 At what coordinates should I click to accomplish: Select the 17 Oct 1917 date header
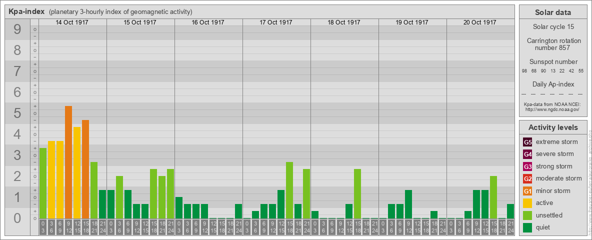[x=276, y=22]
